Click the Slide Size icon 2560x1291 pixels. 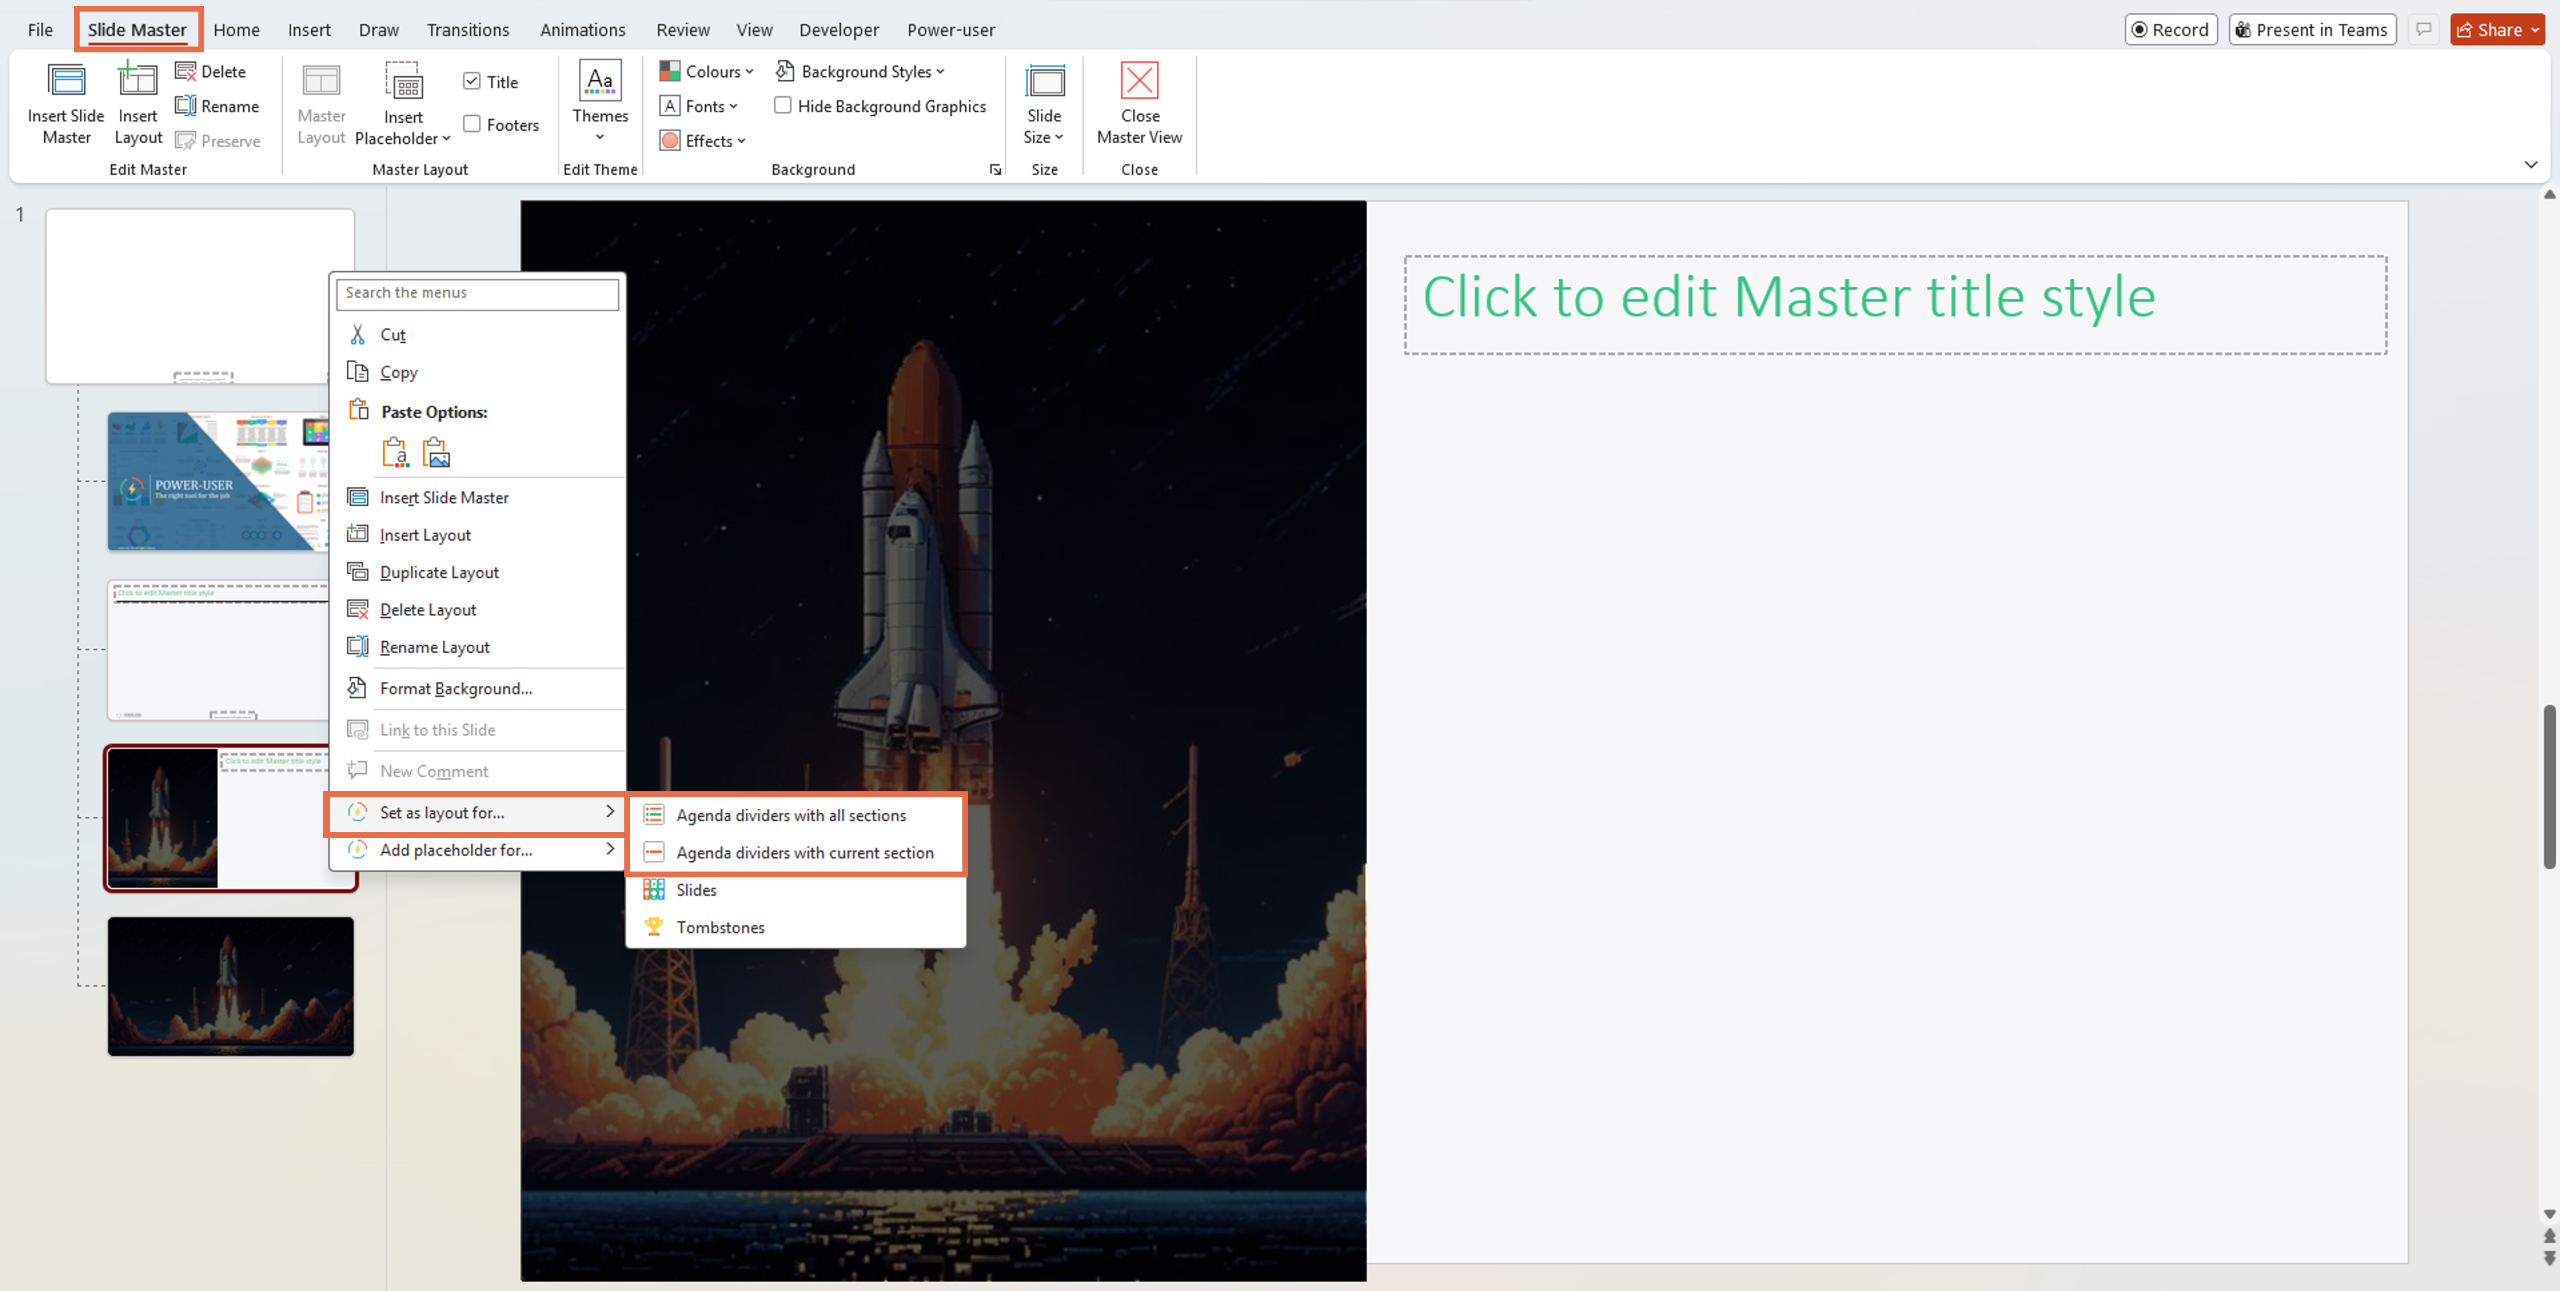[x=1044, y=81]
